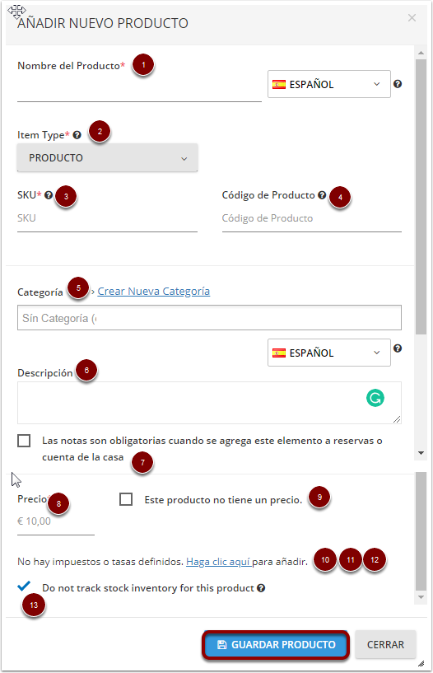Viewport: 433px width, 673px height.
Task: Click help icon beside description language selector
Action: click(398, 348)
